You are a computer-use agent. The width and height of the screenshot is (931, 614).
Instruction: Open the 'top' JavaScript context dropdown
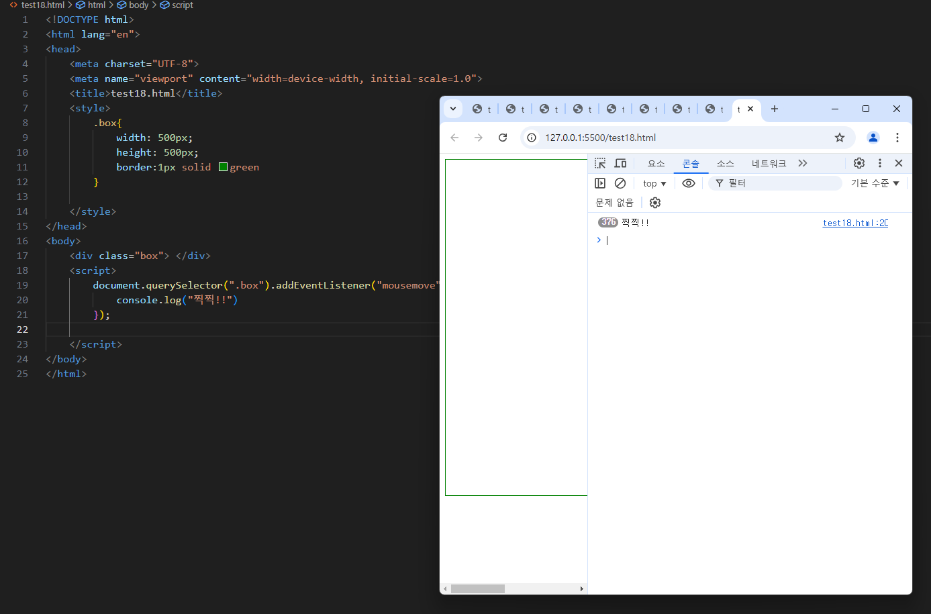pos(654,183)
